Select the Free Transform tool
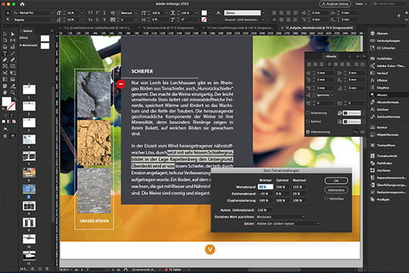The height and width of the screenshot is (273, 409). tap(13, 73)
